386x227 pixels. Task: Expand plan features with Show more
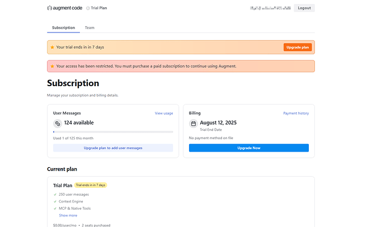pyautogui.click(x=68, y=215)
